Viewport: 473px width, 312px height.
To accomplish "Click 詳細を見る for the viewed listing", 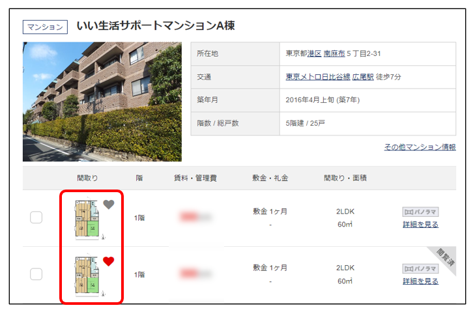I will [x=420, y=281].
